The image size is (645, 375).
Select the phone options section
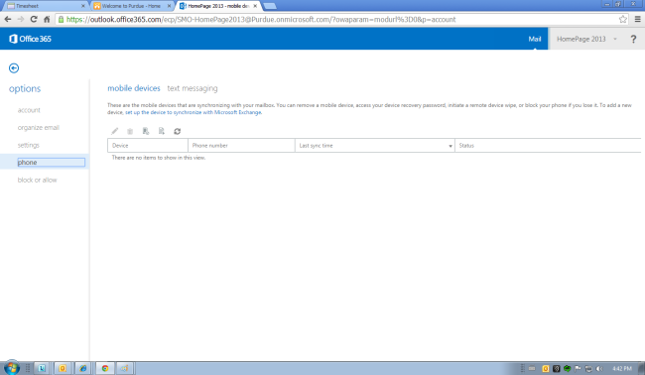pyautogui.click(x=51, y=163)
